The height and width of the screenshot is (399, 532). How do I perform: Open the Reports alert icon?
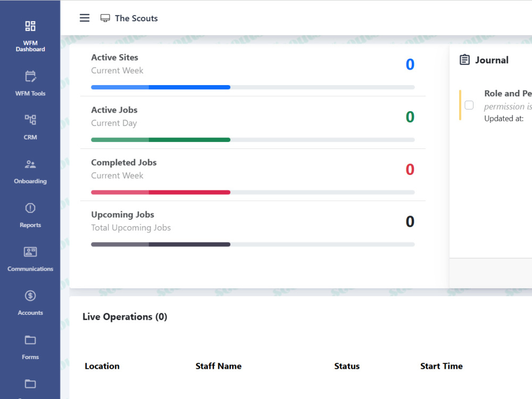(30, 208)
